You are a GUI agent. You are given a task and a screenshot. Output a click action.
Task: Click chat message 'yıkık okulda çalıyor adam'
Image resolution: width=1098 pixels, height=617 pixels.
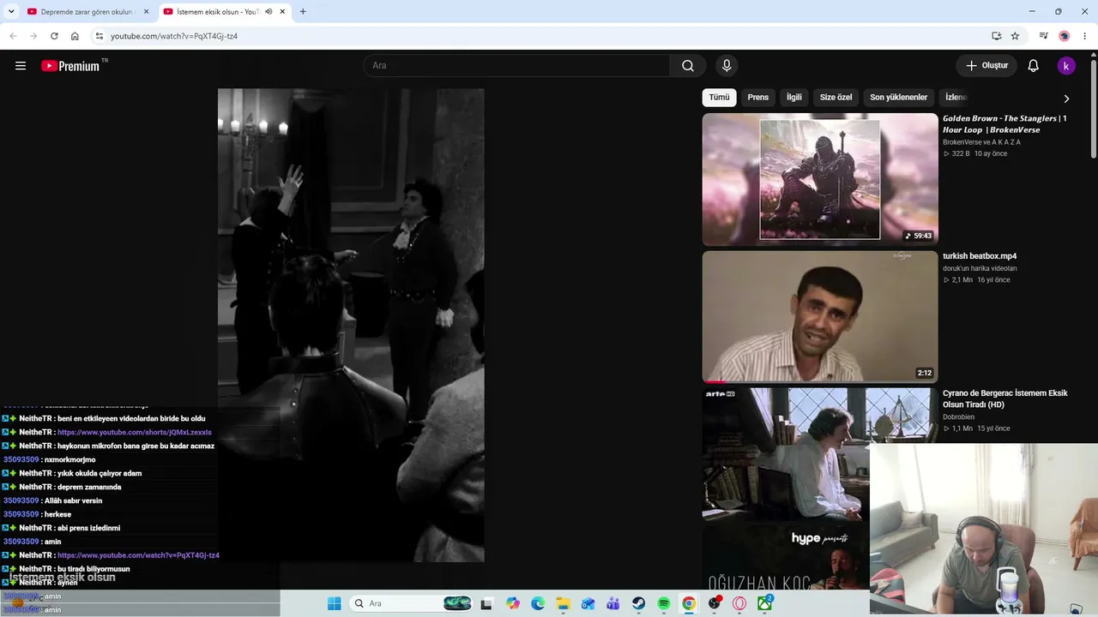100,473
